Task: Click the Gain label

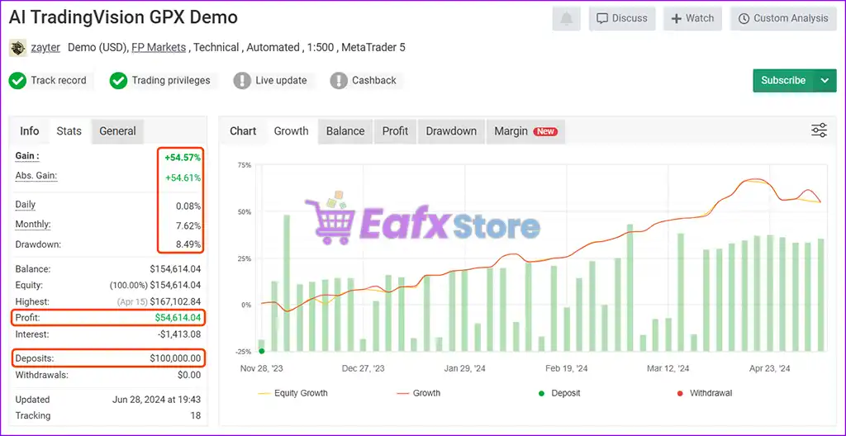Action: [x=27, y=156]
